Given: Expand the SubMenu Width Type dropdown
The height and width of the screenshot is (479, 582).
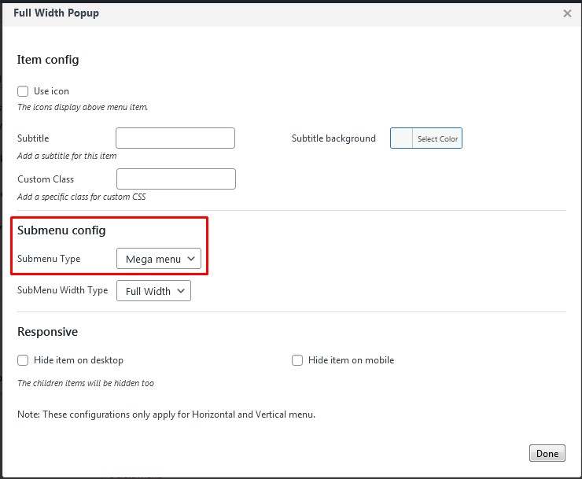Looking at the screenshot, I should pos(153,291).
